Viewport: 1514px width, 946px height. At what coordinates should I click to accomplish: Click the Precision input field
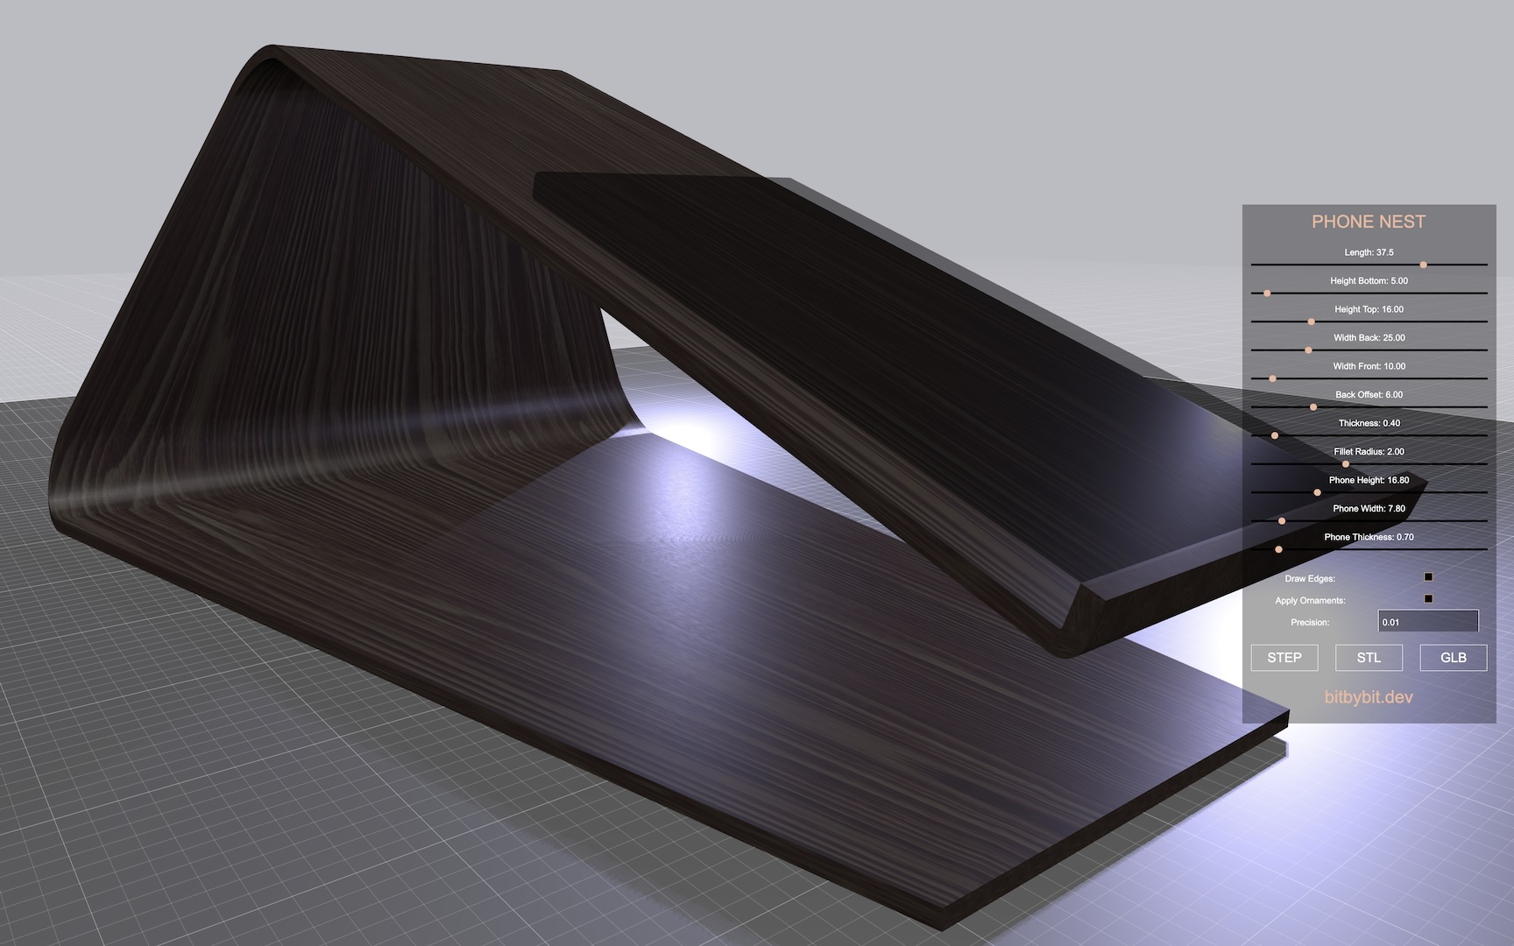1428,622
